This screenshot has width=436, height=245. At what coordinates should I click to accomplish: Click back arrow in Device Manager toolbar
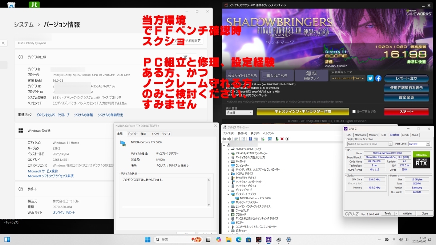point(225,139)
